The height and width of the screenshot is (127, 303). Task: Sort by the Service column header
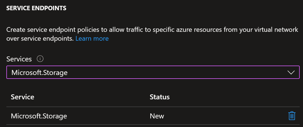pos(22,97)
